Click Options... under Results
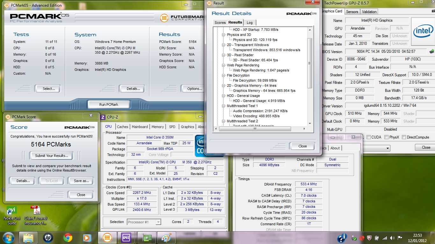Image resolution: width=435 pixels, height=244 pixels. [x=193, y=89]
